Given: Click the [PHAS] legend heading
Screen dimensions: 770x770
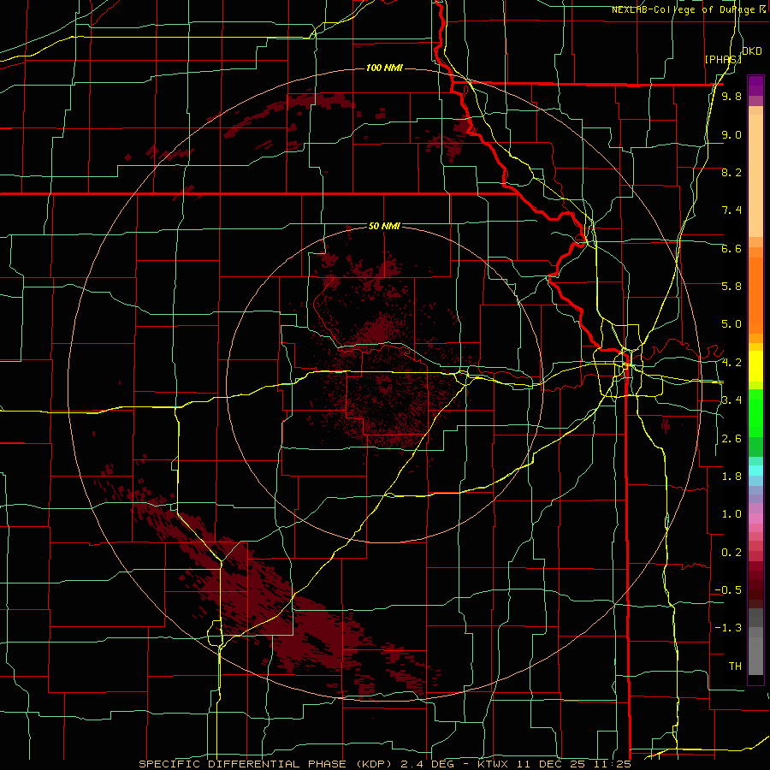Looking at the screenshot, I should coord(723,59).
